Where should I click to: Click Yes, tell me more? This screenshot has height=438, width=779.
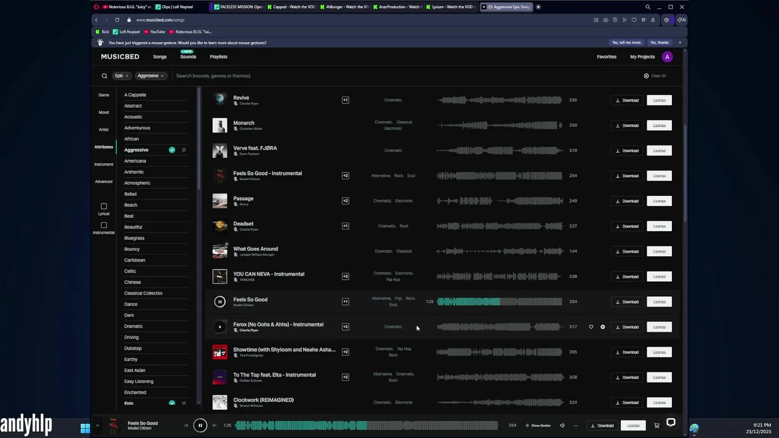click(x=626, y=43)
